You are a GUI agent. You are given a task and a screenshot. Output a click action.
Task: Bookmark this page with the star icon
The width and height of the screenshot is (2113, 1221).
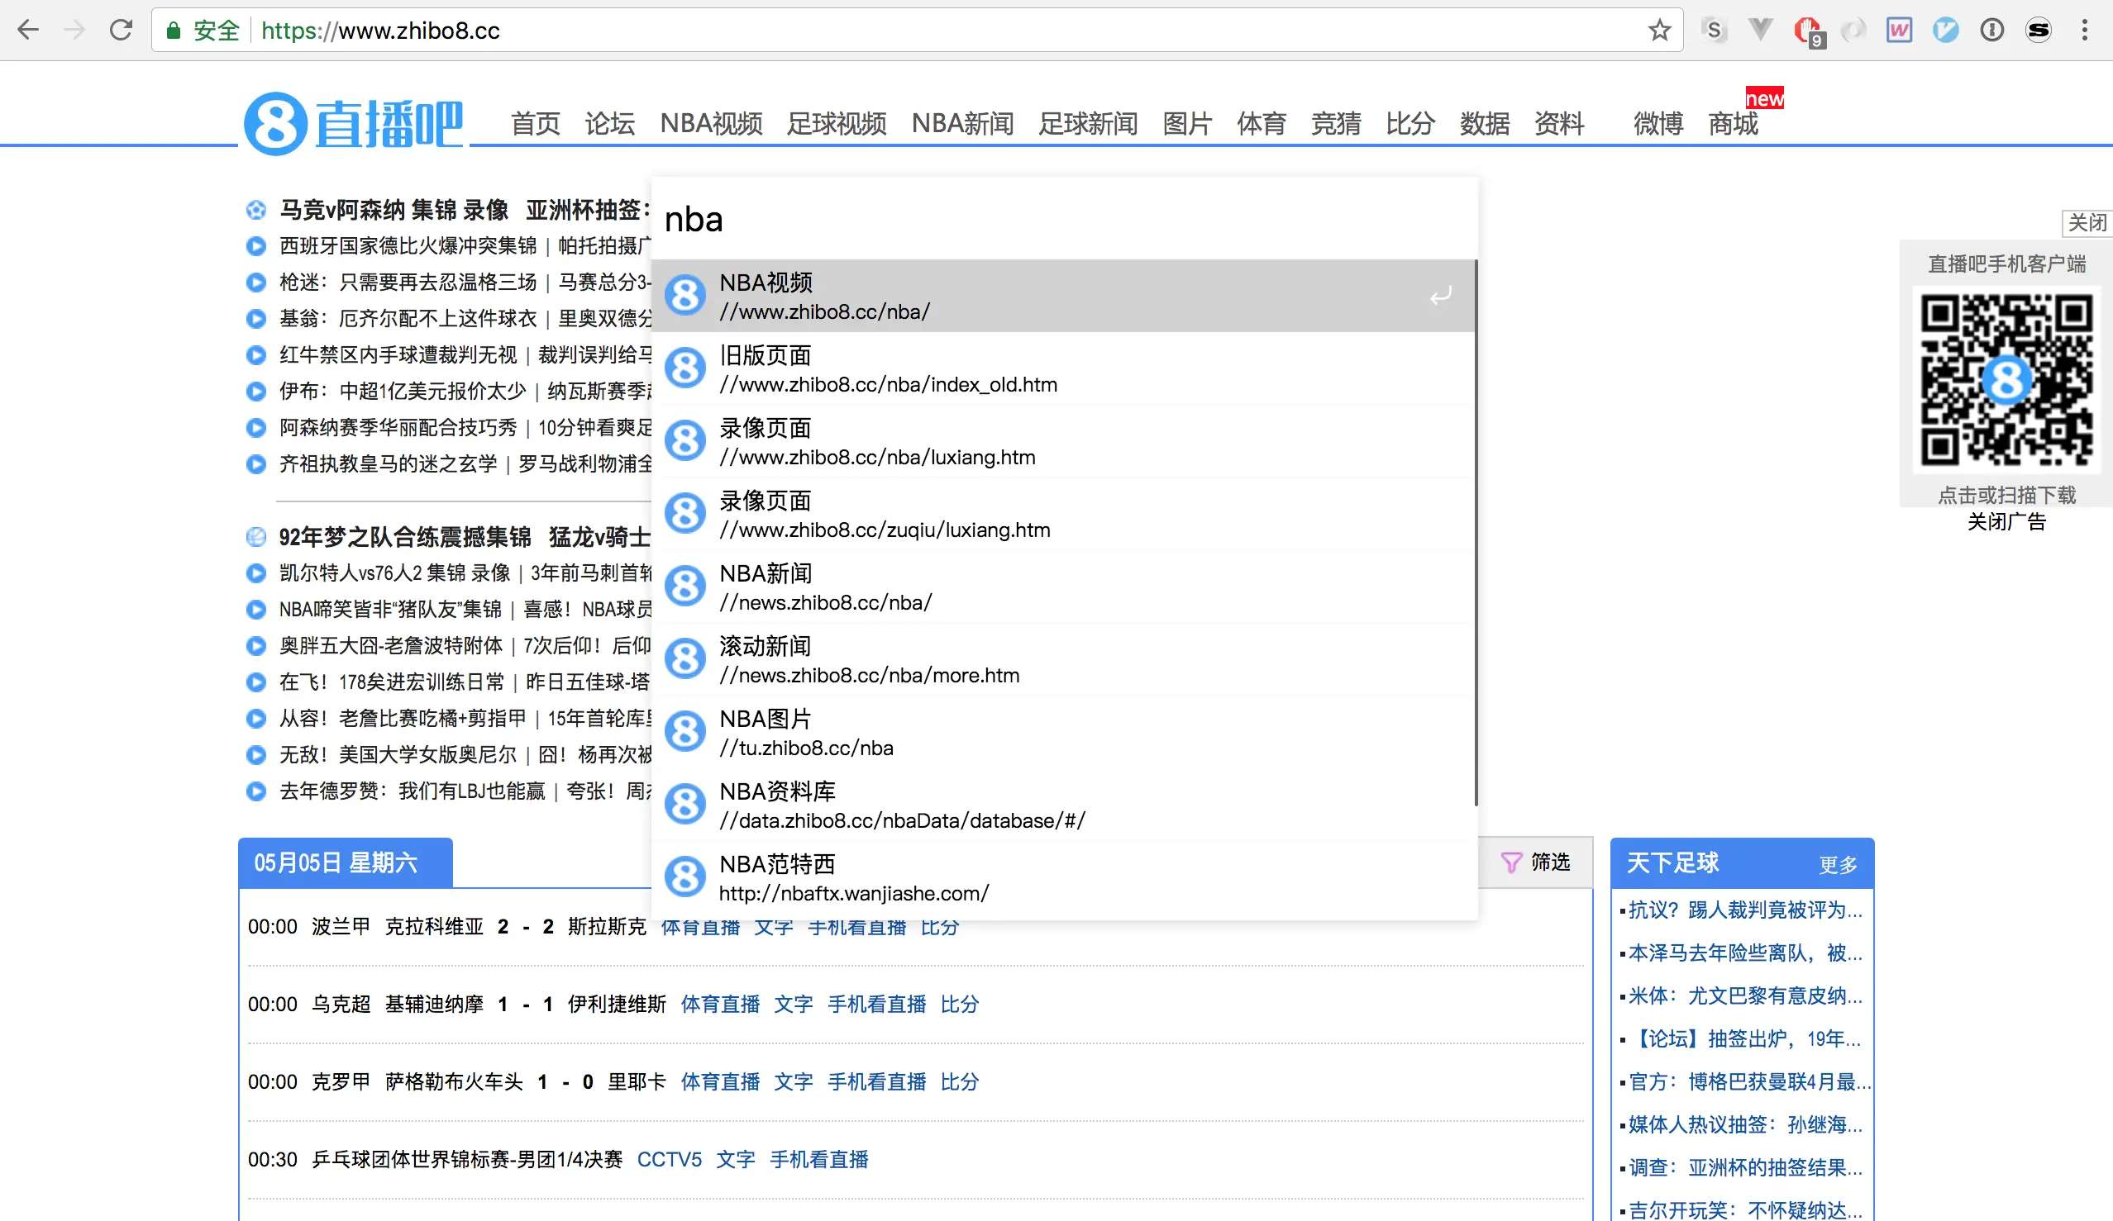[x=1659, y=31]
